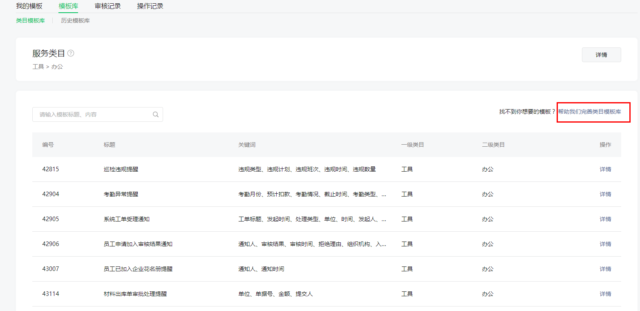View 详情 for 考勤异常提醒 template
640x311 pixels.
pyautogui.click(x=605, y=194)
